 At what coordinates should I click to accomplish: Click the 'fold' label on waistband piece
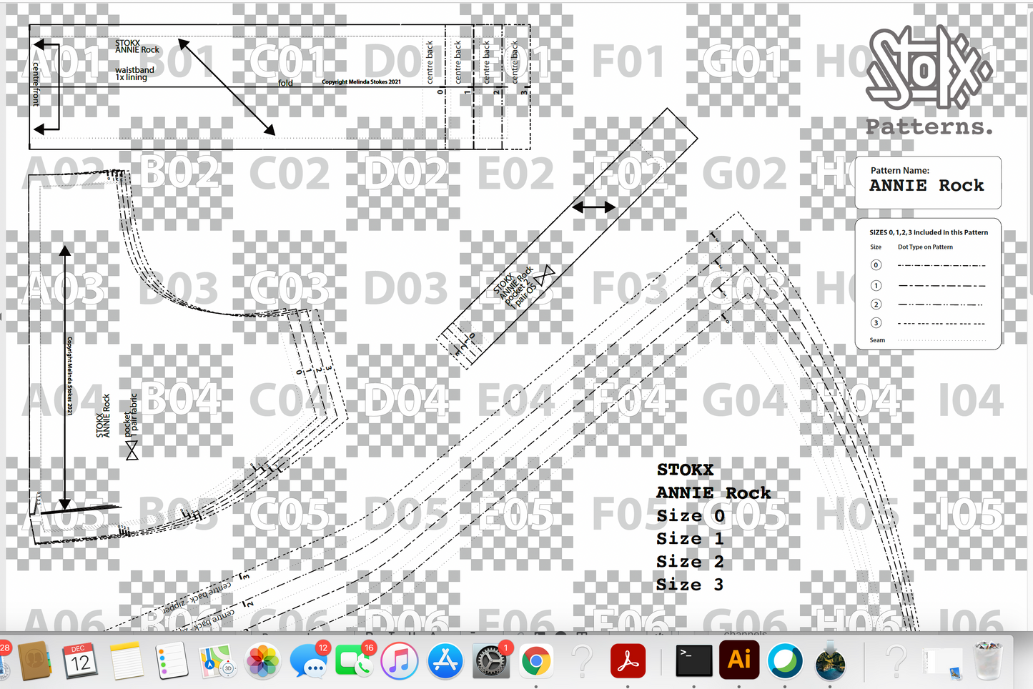point(285,83)
